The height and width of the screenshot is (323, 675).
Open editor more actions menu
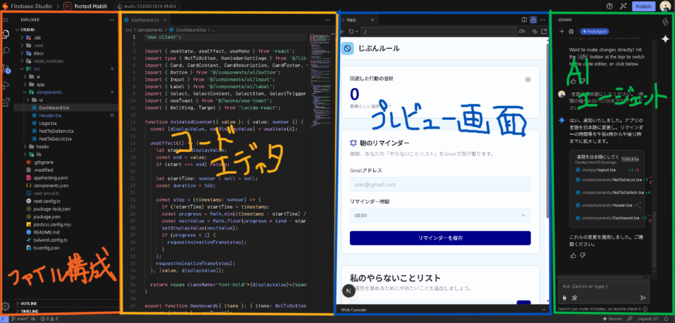click(327, 20)
